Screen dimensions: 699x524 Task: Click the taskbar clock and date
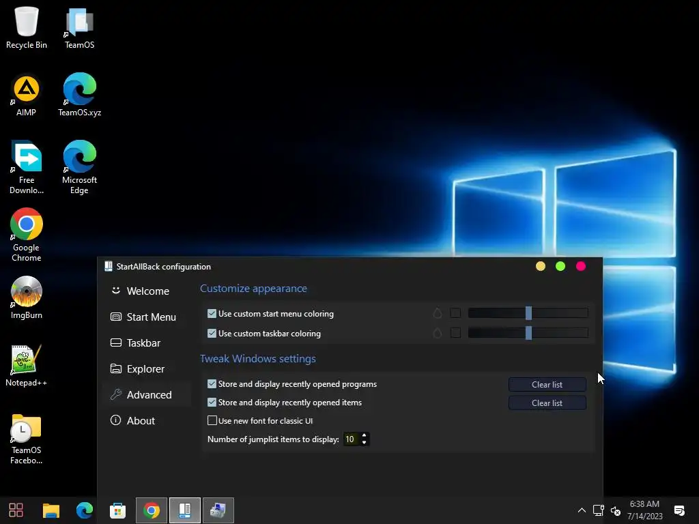644,510
